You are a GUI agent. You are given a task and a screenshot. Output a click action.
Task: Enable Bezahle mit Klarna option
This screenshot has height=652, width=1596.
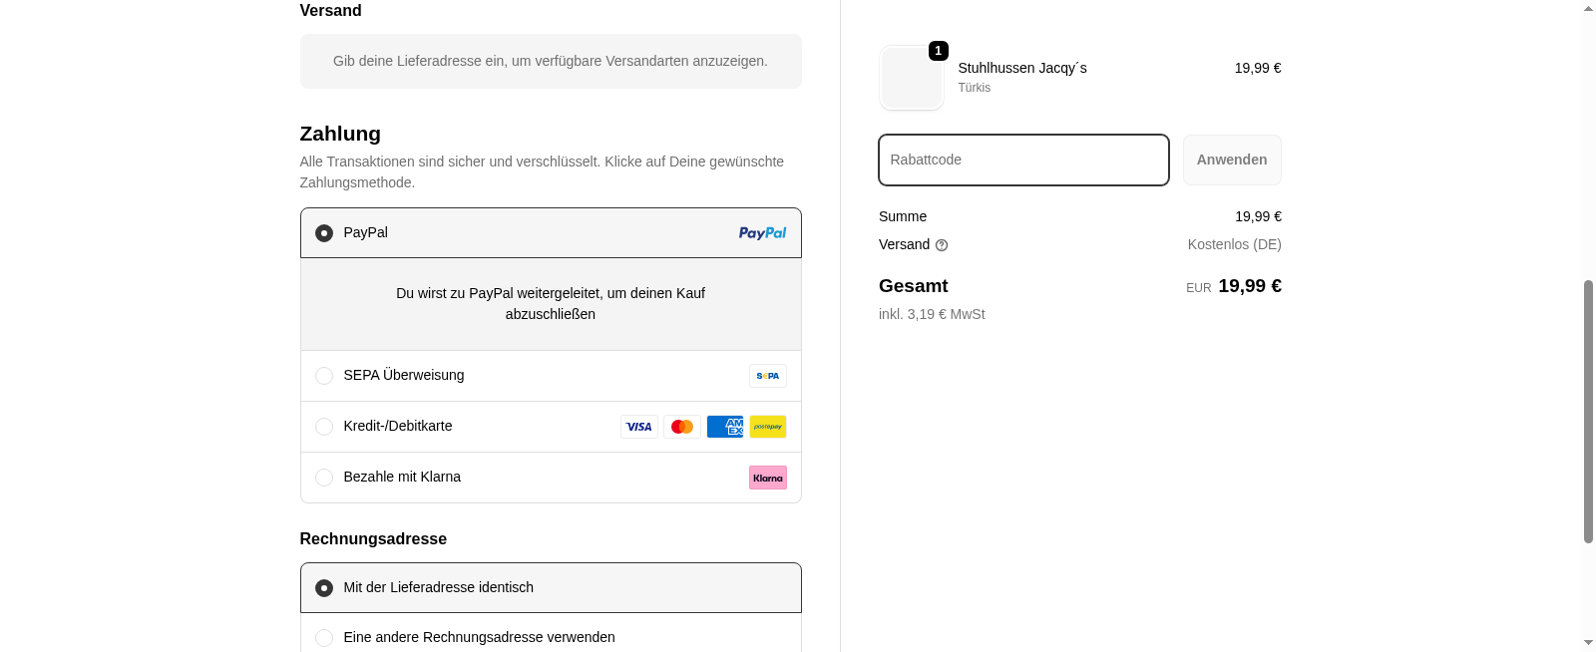324,477
